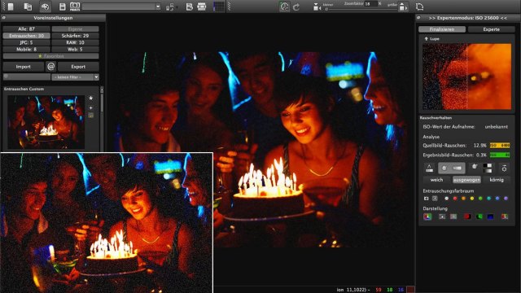The height and width of the screenshot is (293, 521).
Task: Click the toolbar B document icon
Action: click(190, 7)
